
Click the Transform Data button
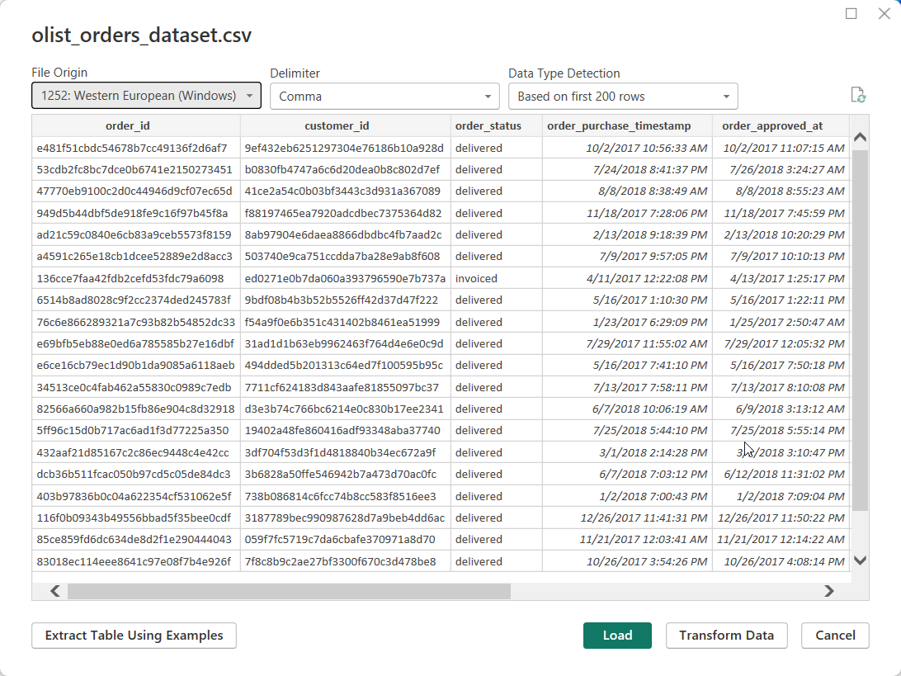coord(726,636)
